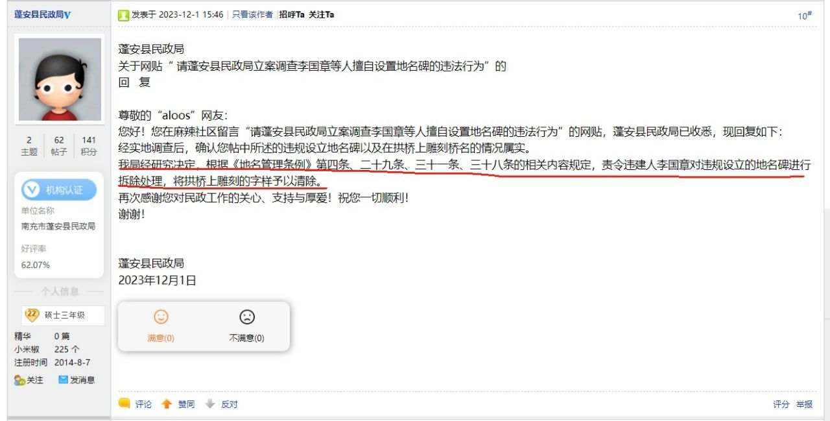Click the satisfied smiley face icon
830x421 pixels.
point(160,317)
